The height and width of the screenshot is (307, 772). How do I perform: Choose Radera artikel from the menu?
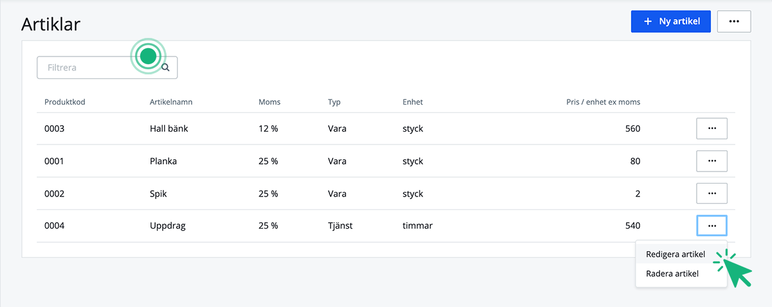(672, 274)
